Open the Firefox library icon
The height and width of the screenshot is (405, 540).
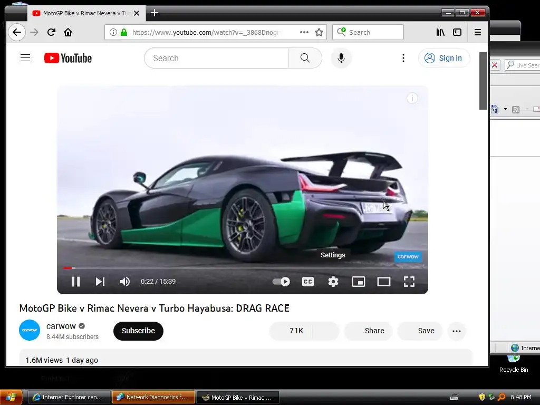440,32
